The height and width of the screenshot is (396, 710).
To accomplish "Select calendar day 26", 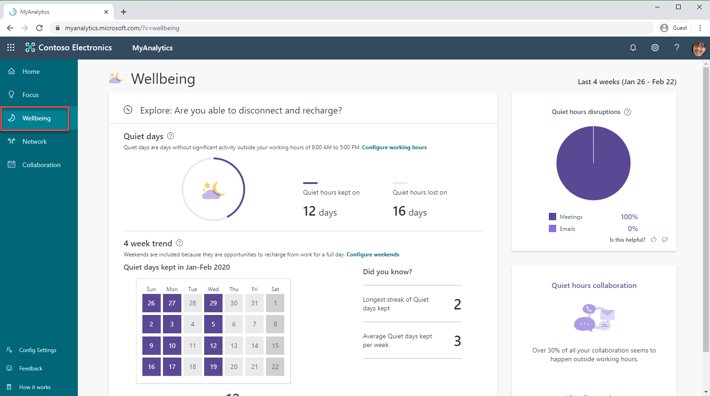I will (152, 303).
